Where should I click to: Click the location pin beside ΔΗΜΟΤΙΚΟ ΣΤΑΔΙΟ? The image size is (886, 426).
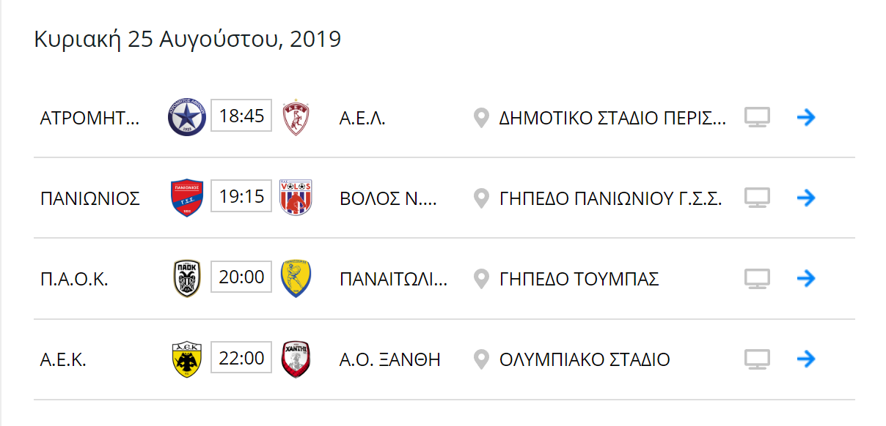(481, 118)
